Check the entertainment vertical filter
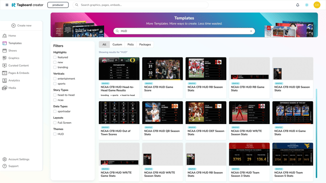The height and width of the screenshot is (183, 326). coord(55,79)
